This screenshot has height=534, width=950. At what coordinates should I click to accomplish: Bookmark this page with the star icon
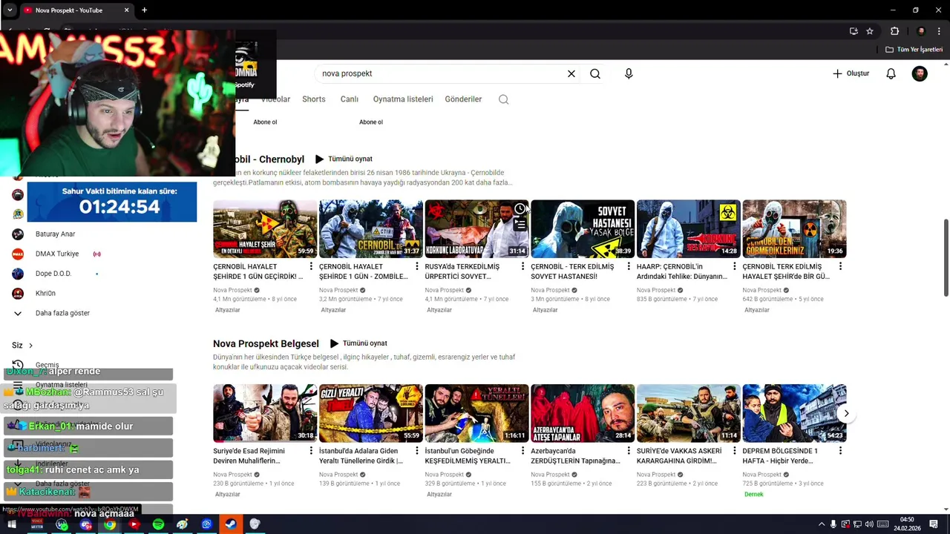click(x=870, y=31)
